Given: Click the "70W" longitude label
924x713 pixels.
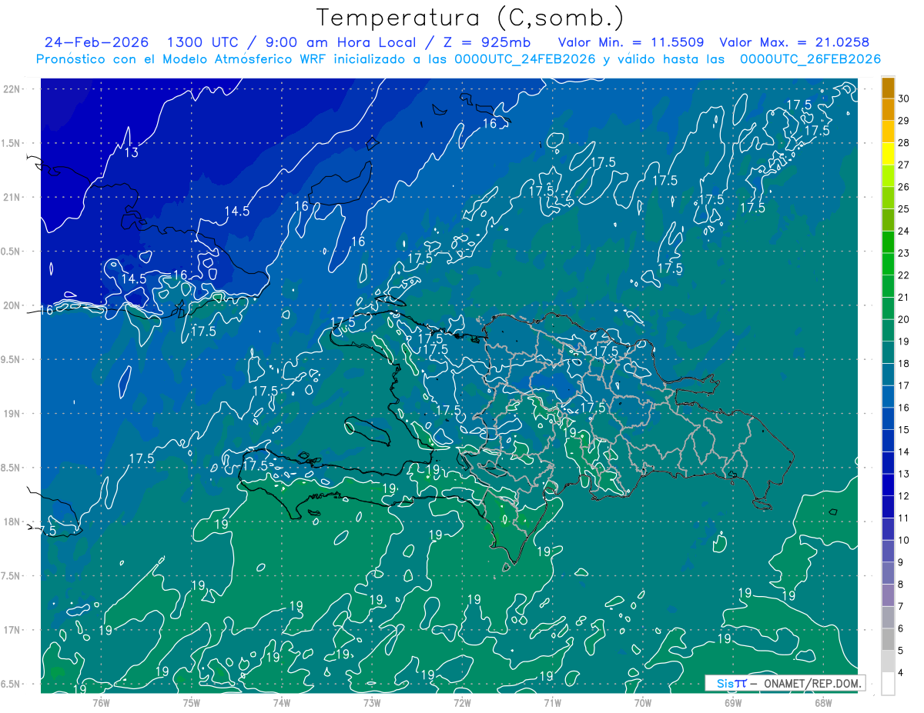Looking at the screenshot, I should [643, 702].
